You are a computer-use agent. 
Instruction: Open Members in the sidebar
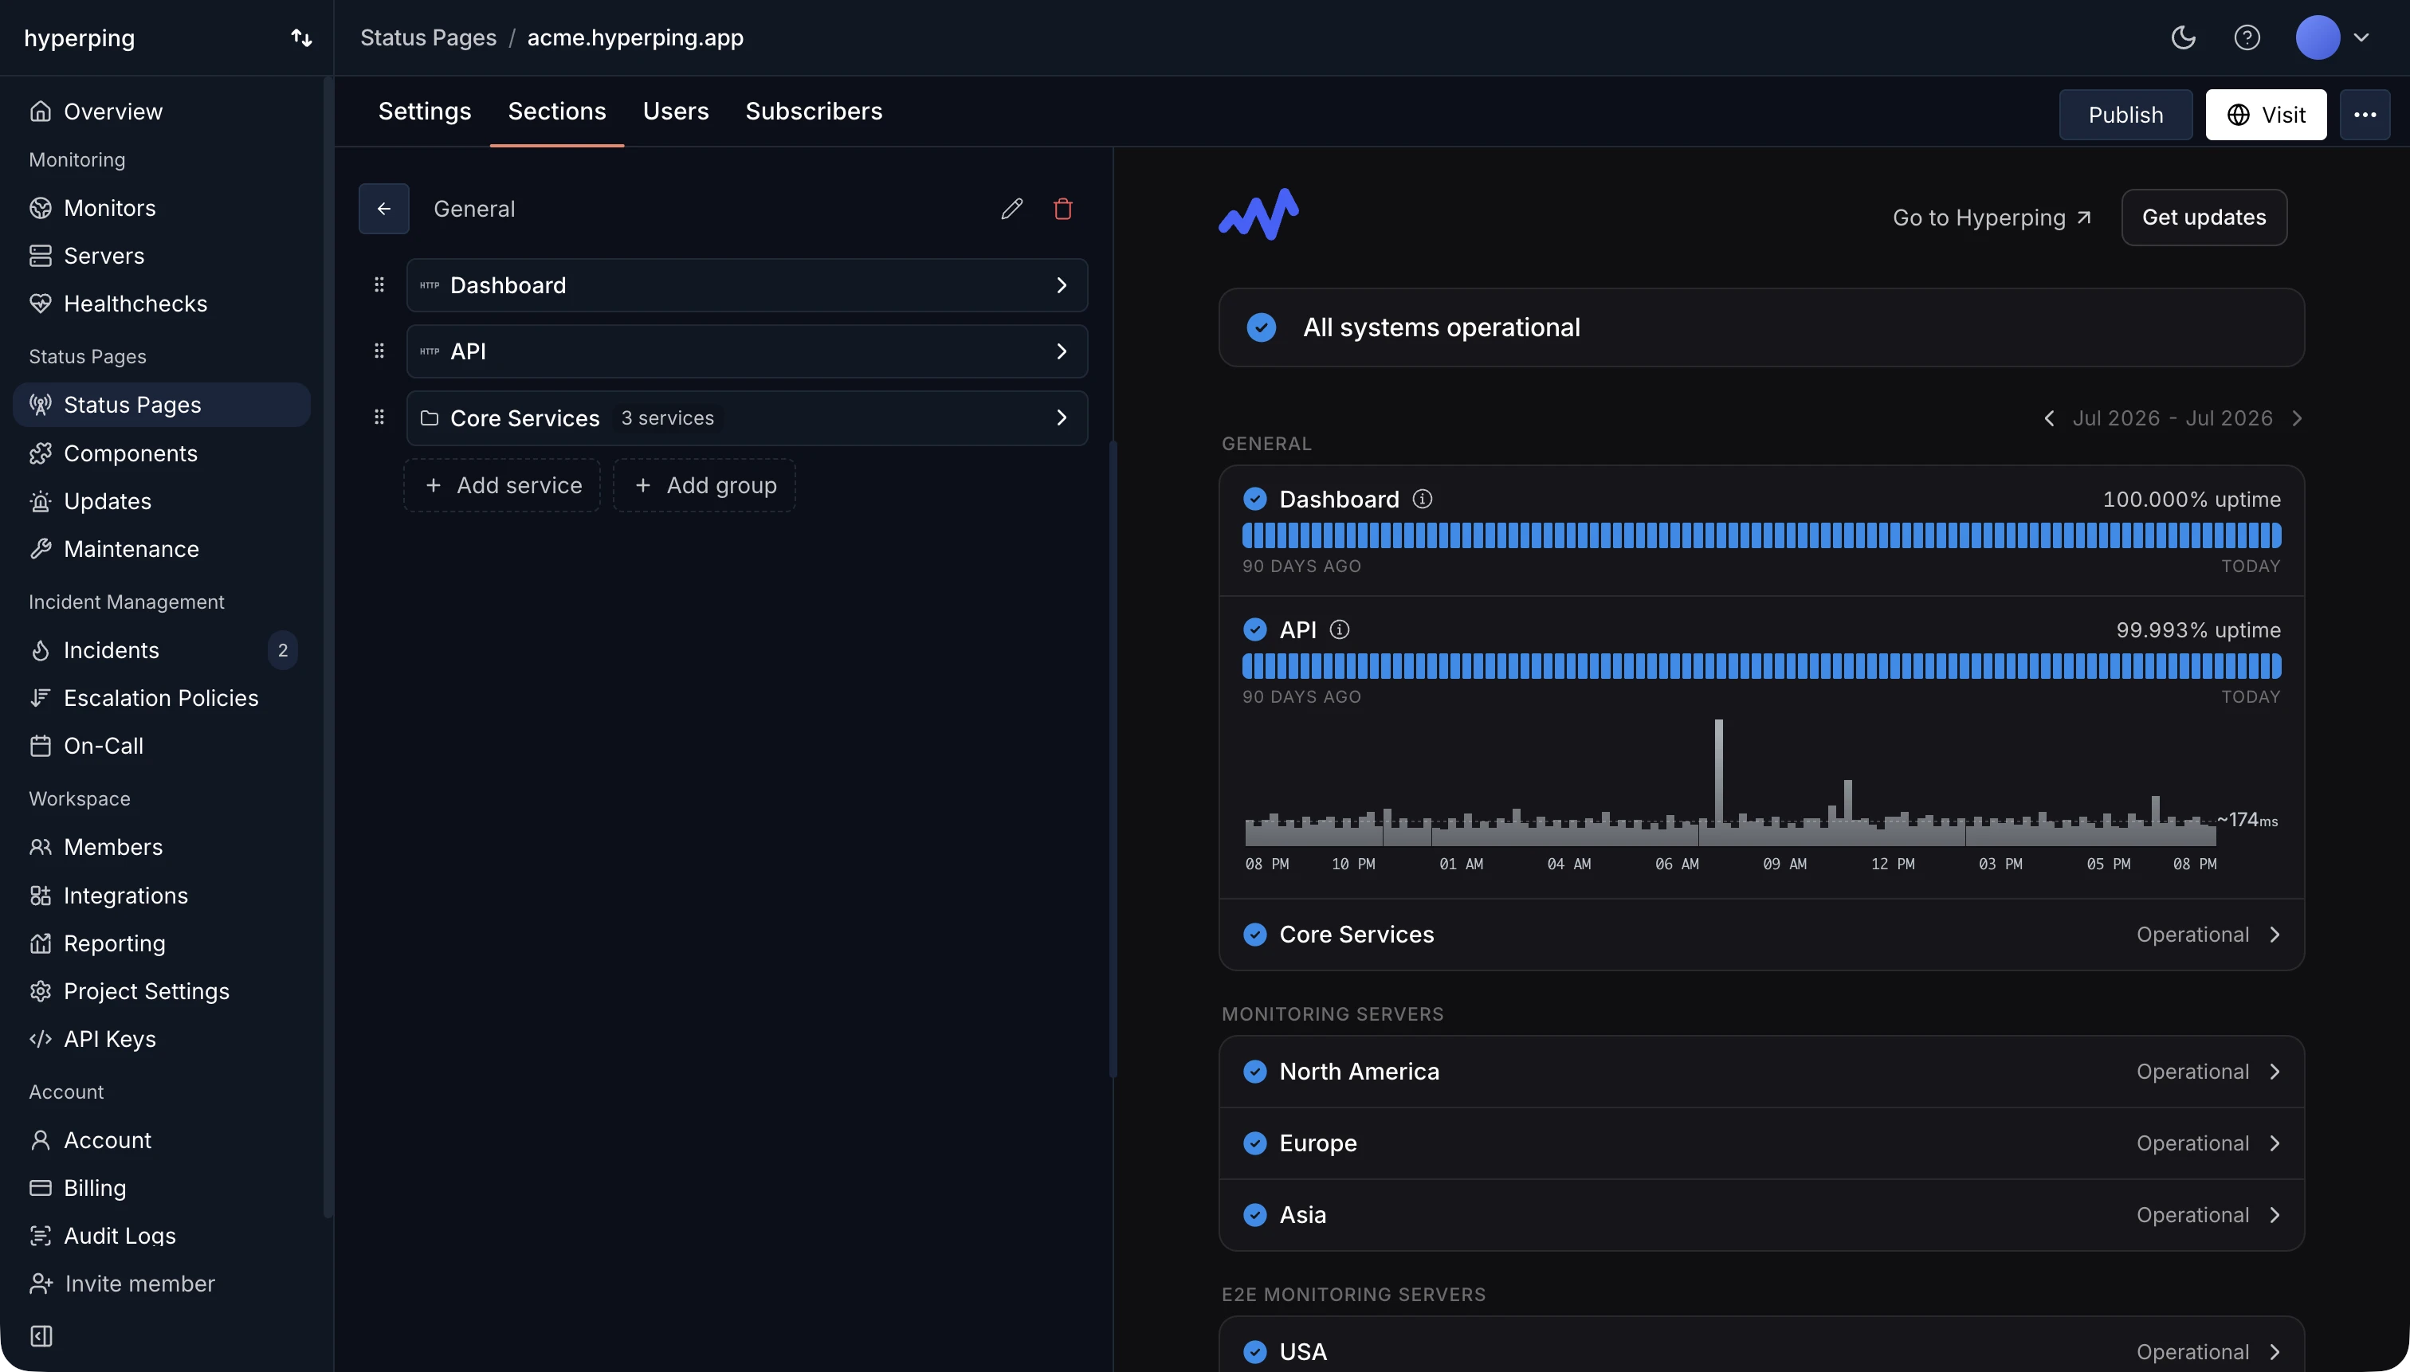pyautogui.click(x=162, y=847)
